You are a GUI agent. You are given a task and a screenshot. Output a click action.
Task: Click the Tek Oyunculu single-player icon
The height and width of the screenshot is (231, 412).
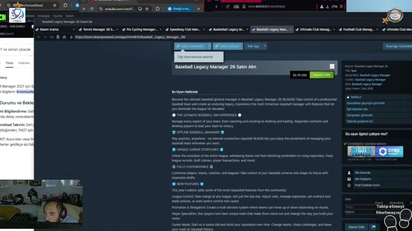[349, 173]
